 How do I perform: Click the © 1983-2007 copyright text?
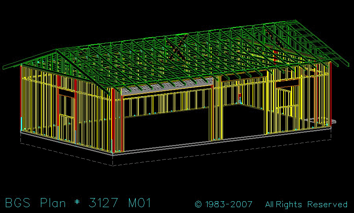(x=223, y=204)
